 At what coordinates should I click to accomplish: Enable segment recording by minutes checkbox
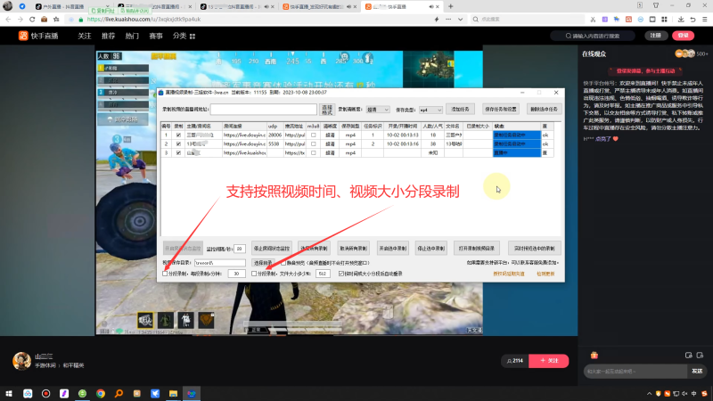[165, 274]
